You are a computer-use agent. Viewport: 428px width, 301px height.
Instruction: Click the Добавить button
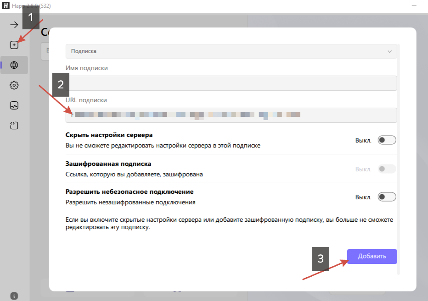(372, 256)
